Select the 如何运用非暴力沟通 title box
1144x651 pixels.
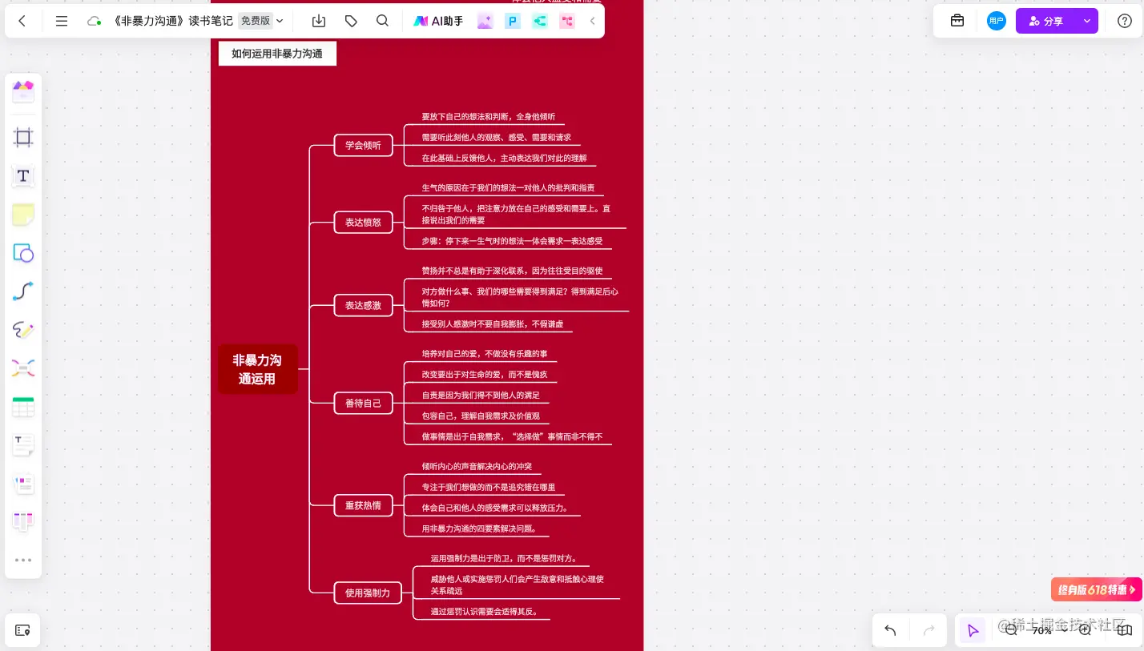[277, 54]
